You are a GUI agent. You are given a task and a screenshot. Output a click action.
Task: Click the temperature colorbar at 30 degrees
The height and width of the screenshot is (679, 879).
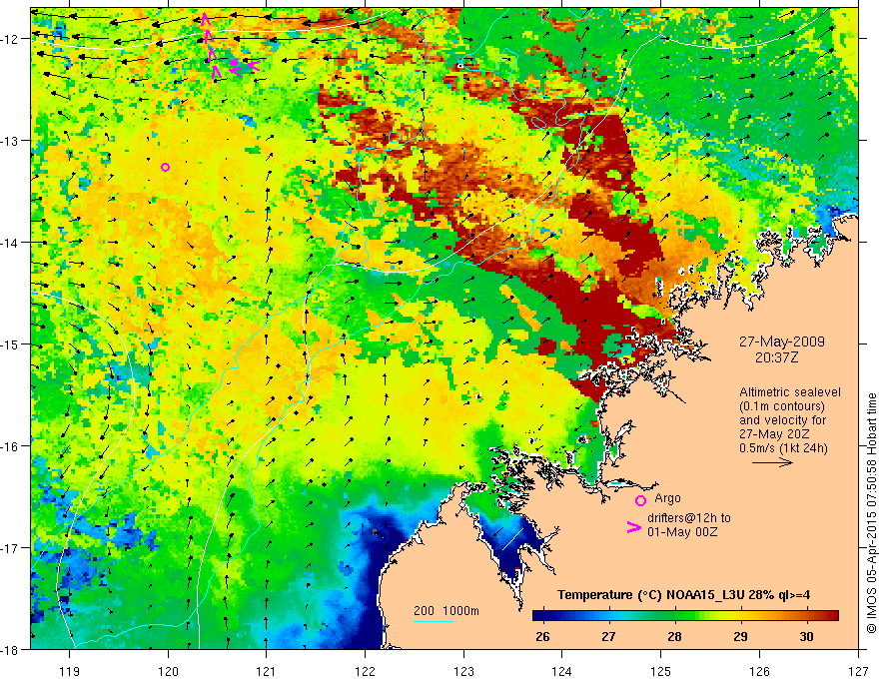(806, 616)
